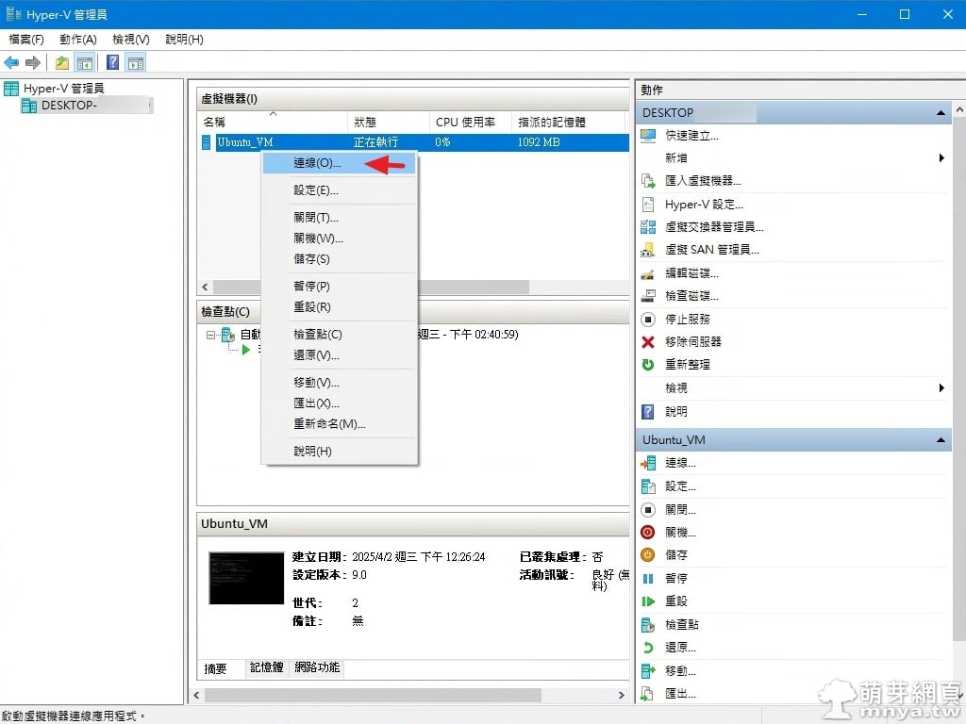Viewport: 966px width, 724px height.
Task: Click the Virtual Switch Manager (虛擬交換器管理員) icon
Action: click(648, 226)
